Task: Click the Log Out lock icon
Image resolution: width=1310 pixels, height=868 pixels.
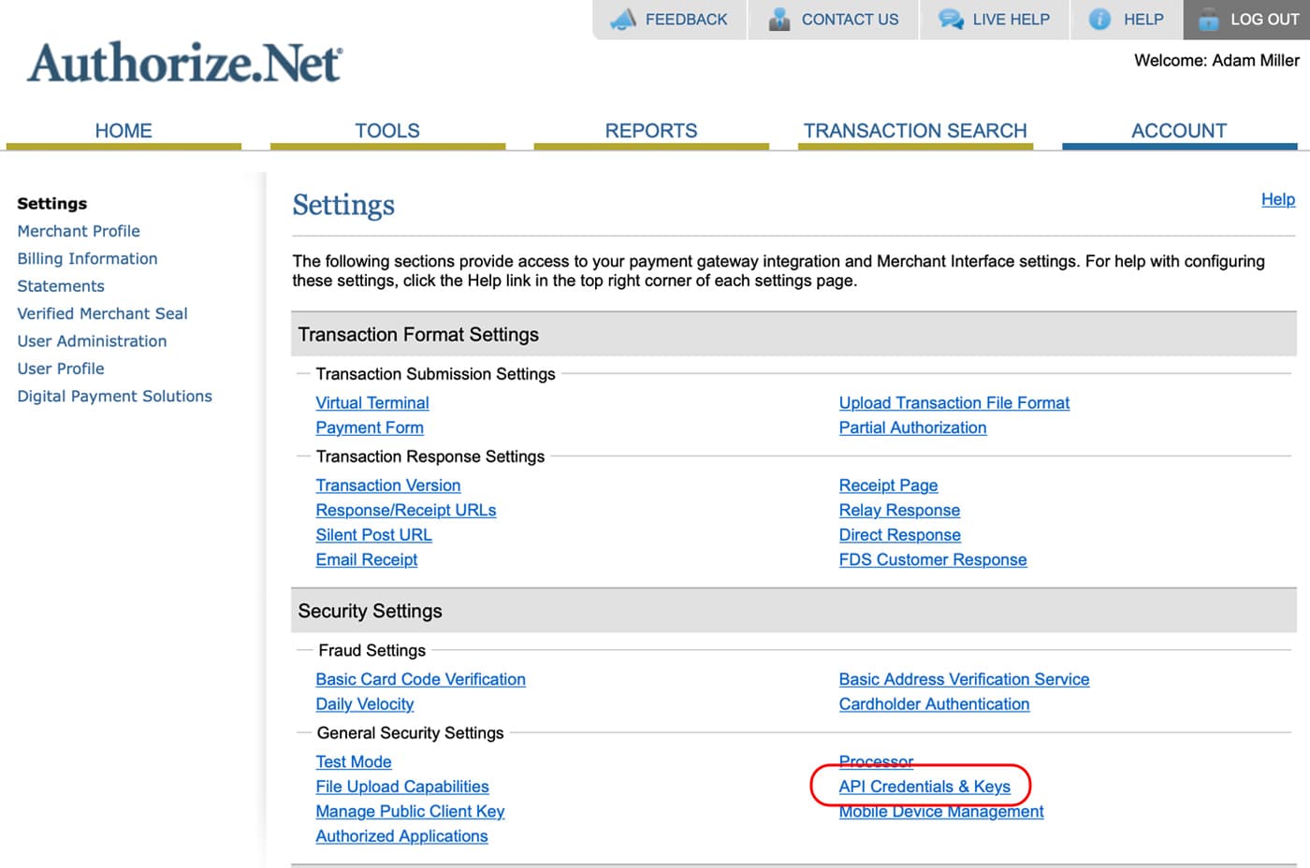Action: tap(1209, 19)
